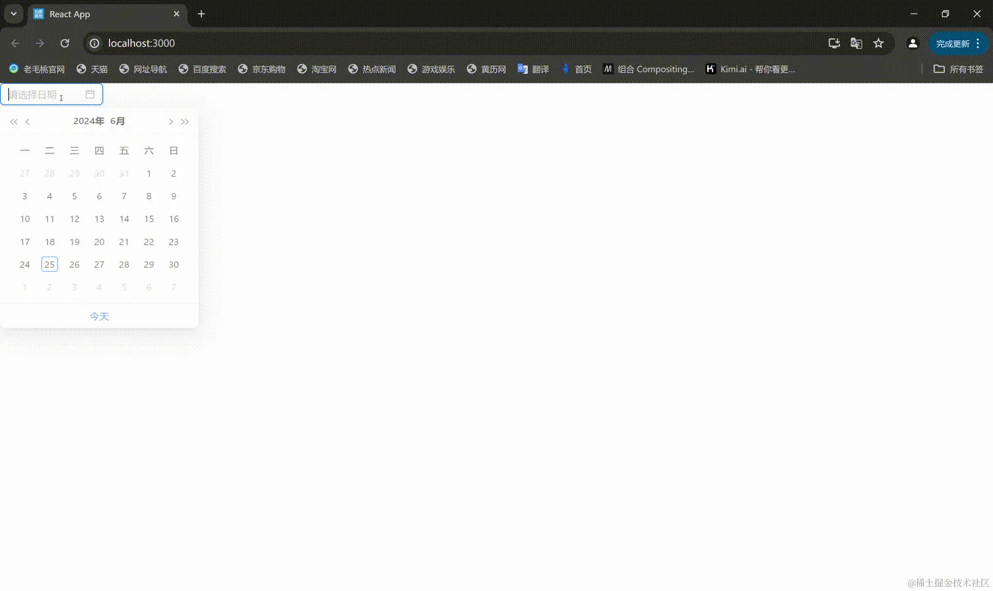Viewport: 993px width, 591px height.
Task: Open the tab search dropdown arrow
Action: (13, 14)
